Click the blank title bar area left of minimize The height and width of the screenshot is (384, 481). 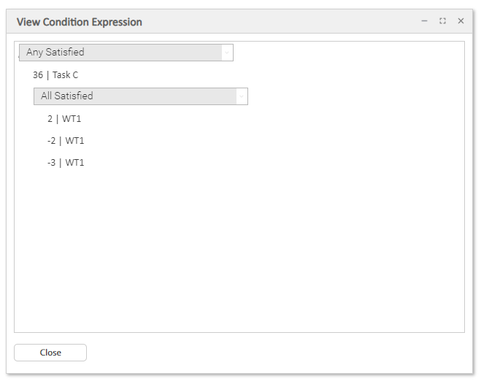(292, 22)
